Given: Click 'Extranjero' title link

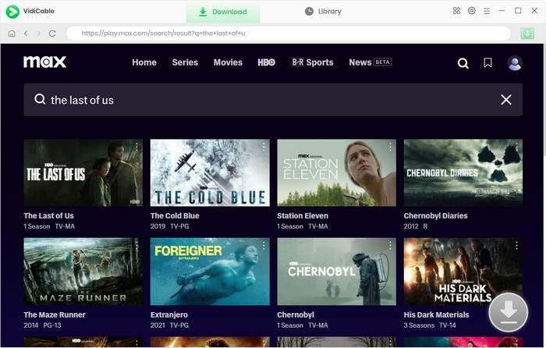Looking at the screenshot, I should coord(169,315).
